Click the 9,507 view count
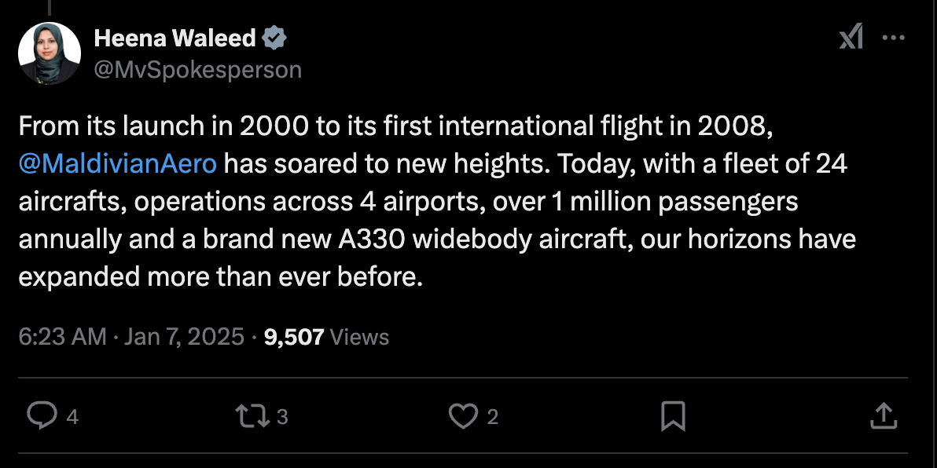The image size is (937, 468). point(294,337)
